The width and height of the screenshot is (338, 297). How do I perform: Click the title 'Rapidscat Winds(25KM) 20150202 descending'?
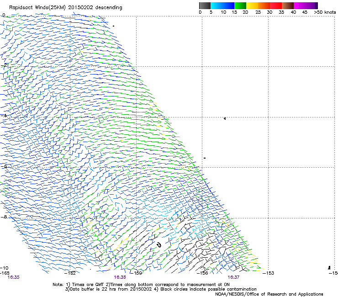point(66,8)
